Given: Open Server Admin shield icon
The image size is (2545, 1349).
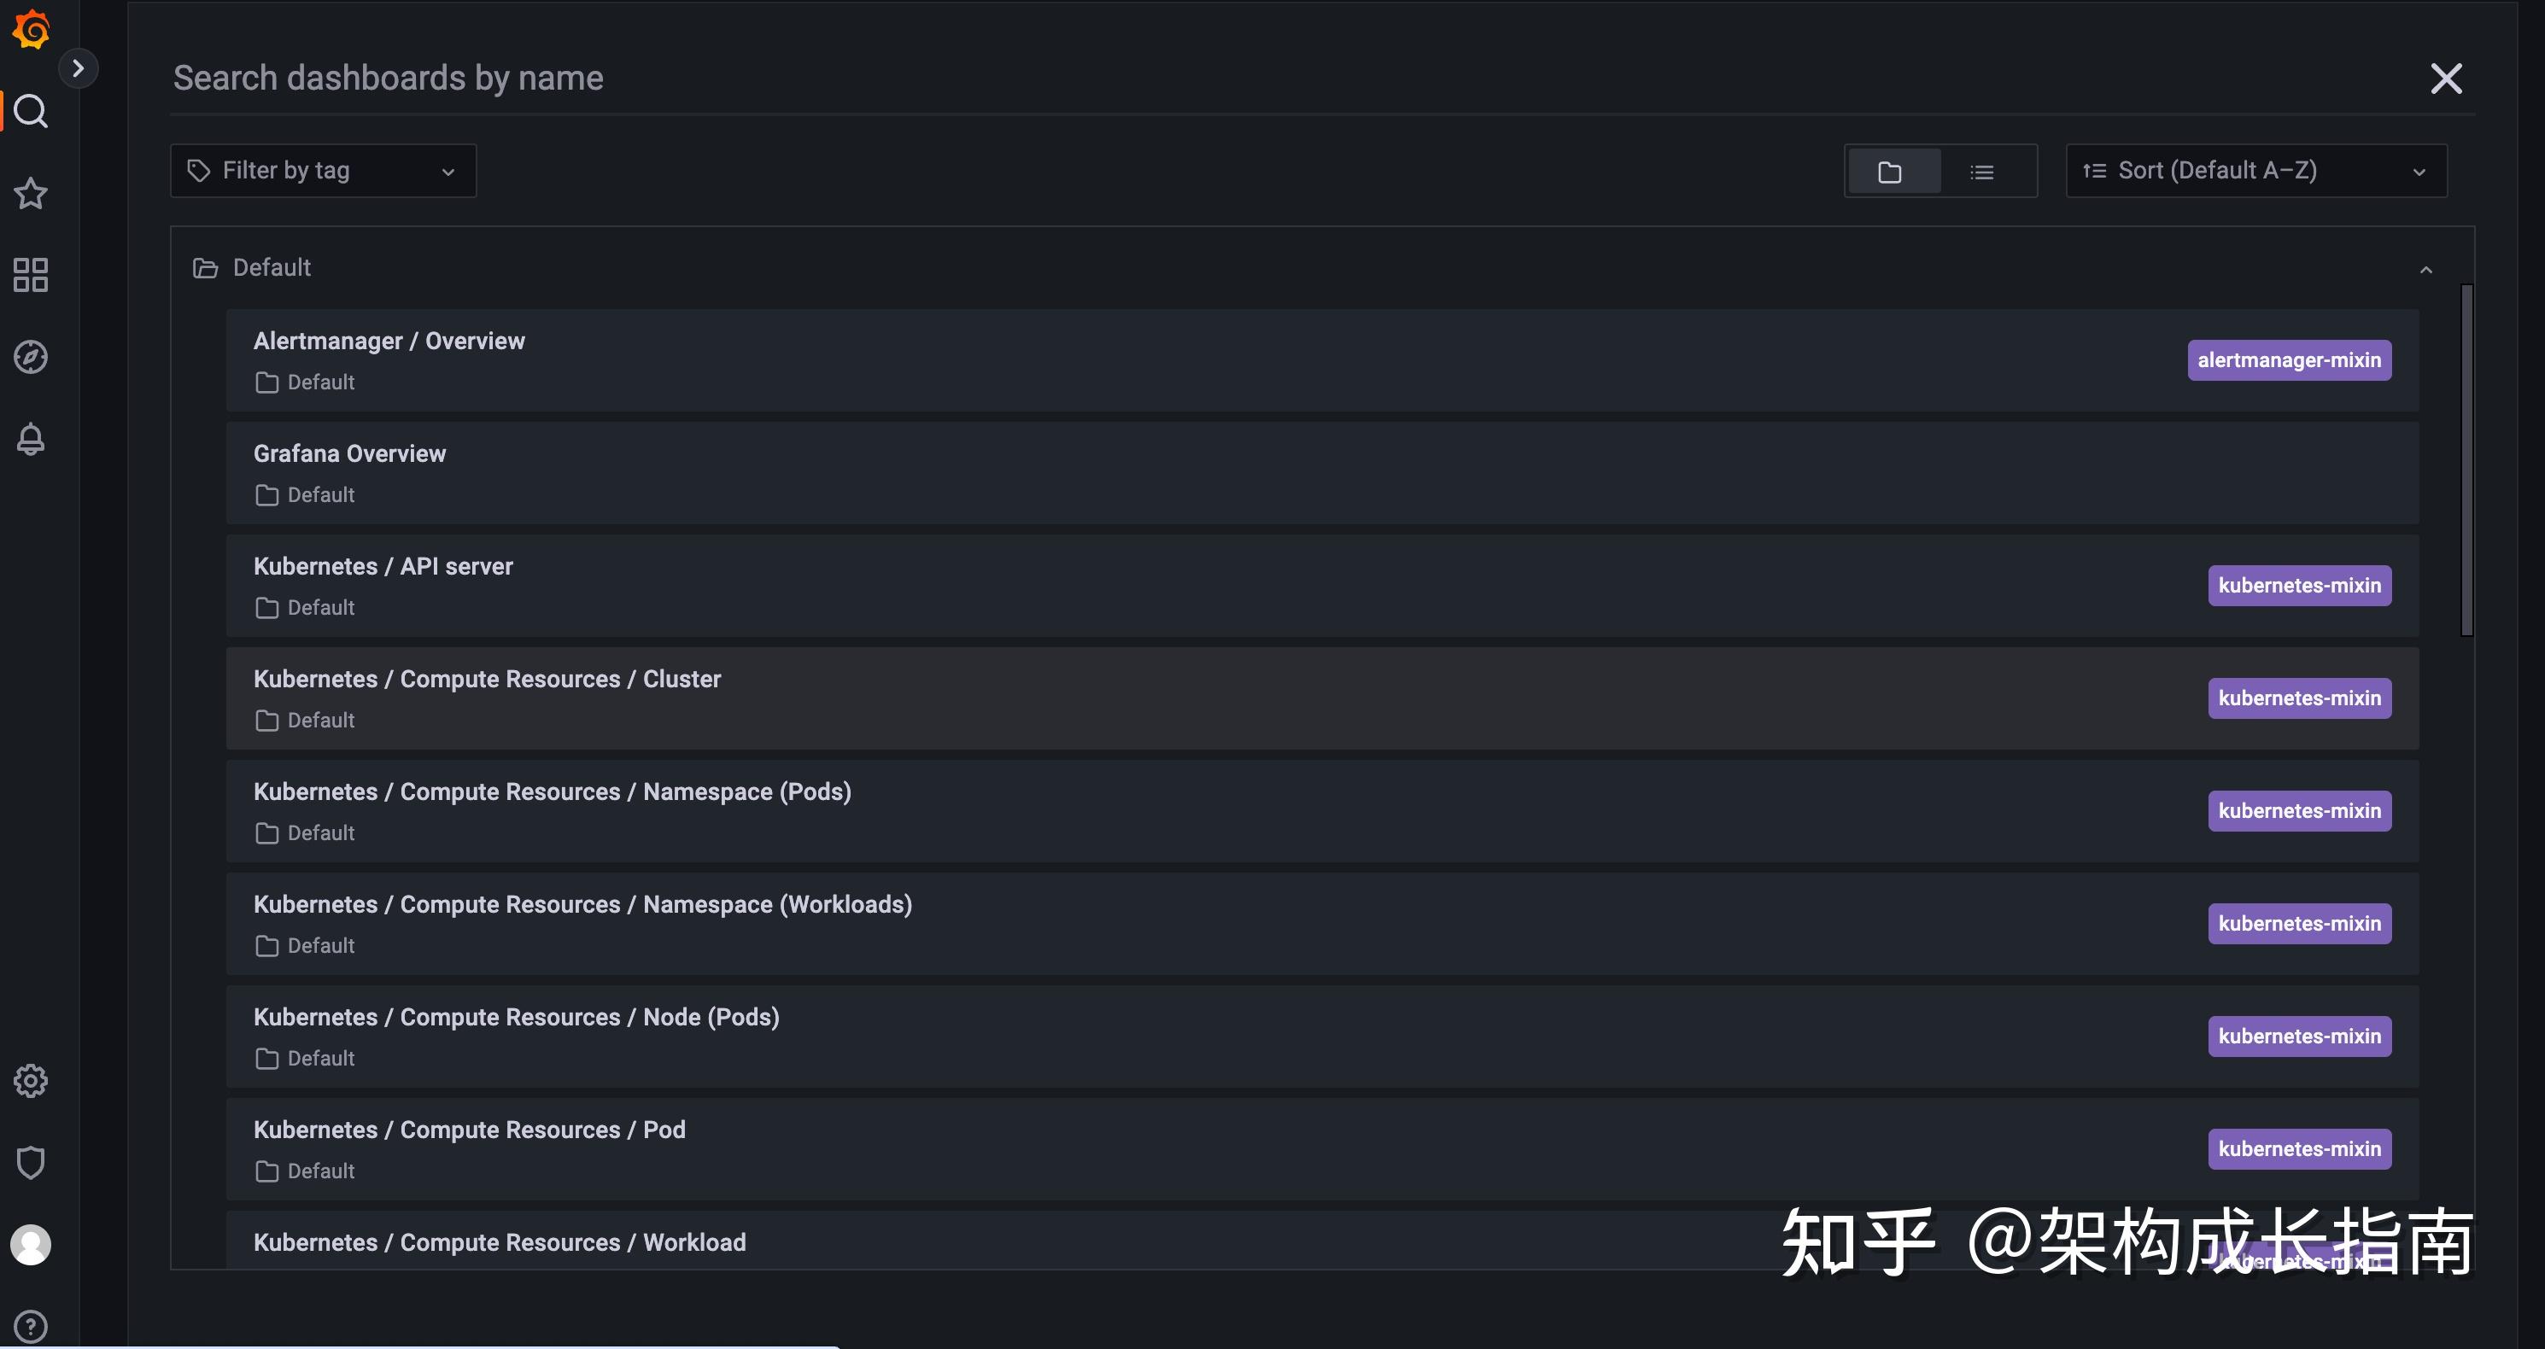Looking at the screenshot, I should tap(31, 1164).
